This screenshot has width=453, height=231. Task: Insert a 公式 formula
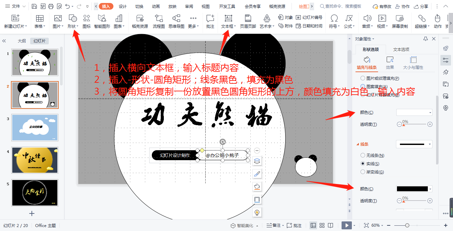349,22
